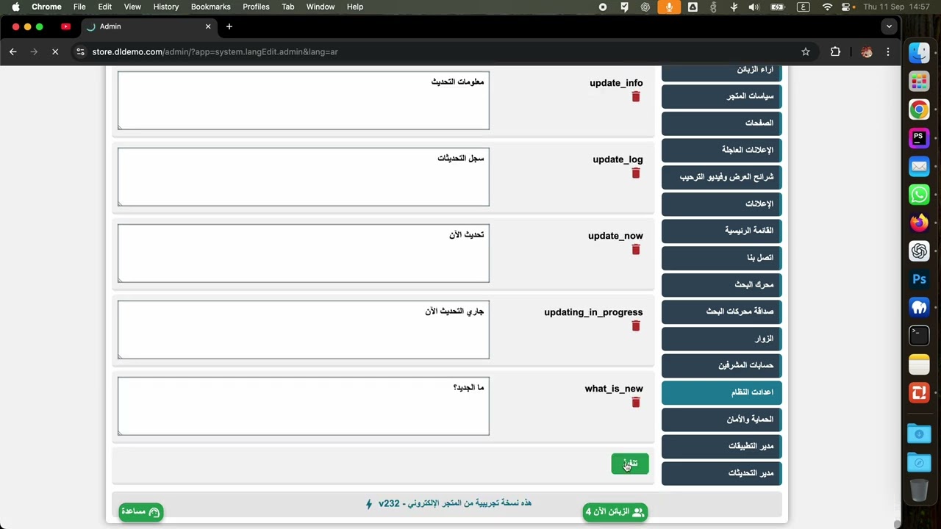Viewport: 941px width, 529px height.
Task: Open a new browser tab
Action: click(229, 26)
